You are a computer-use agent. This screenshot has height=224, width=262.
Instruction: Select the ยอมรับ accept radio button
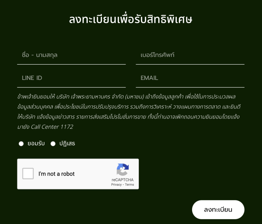pos(21,144)
